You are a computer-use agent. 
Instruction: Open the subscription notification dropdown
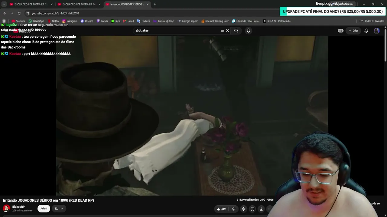click(59, 209)
